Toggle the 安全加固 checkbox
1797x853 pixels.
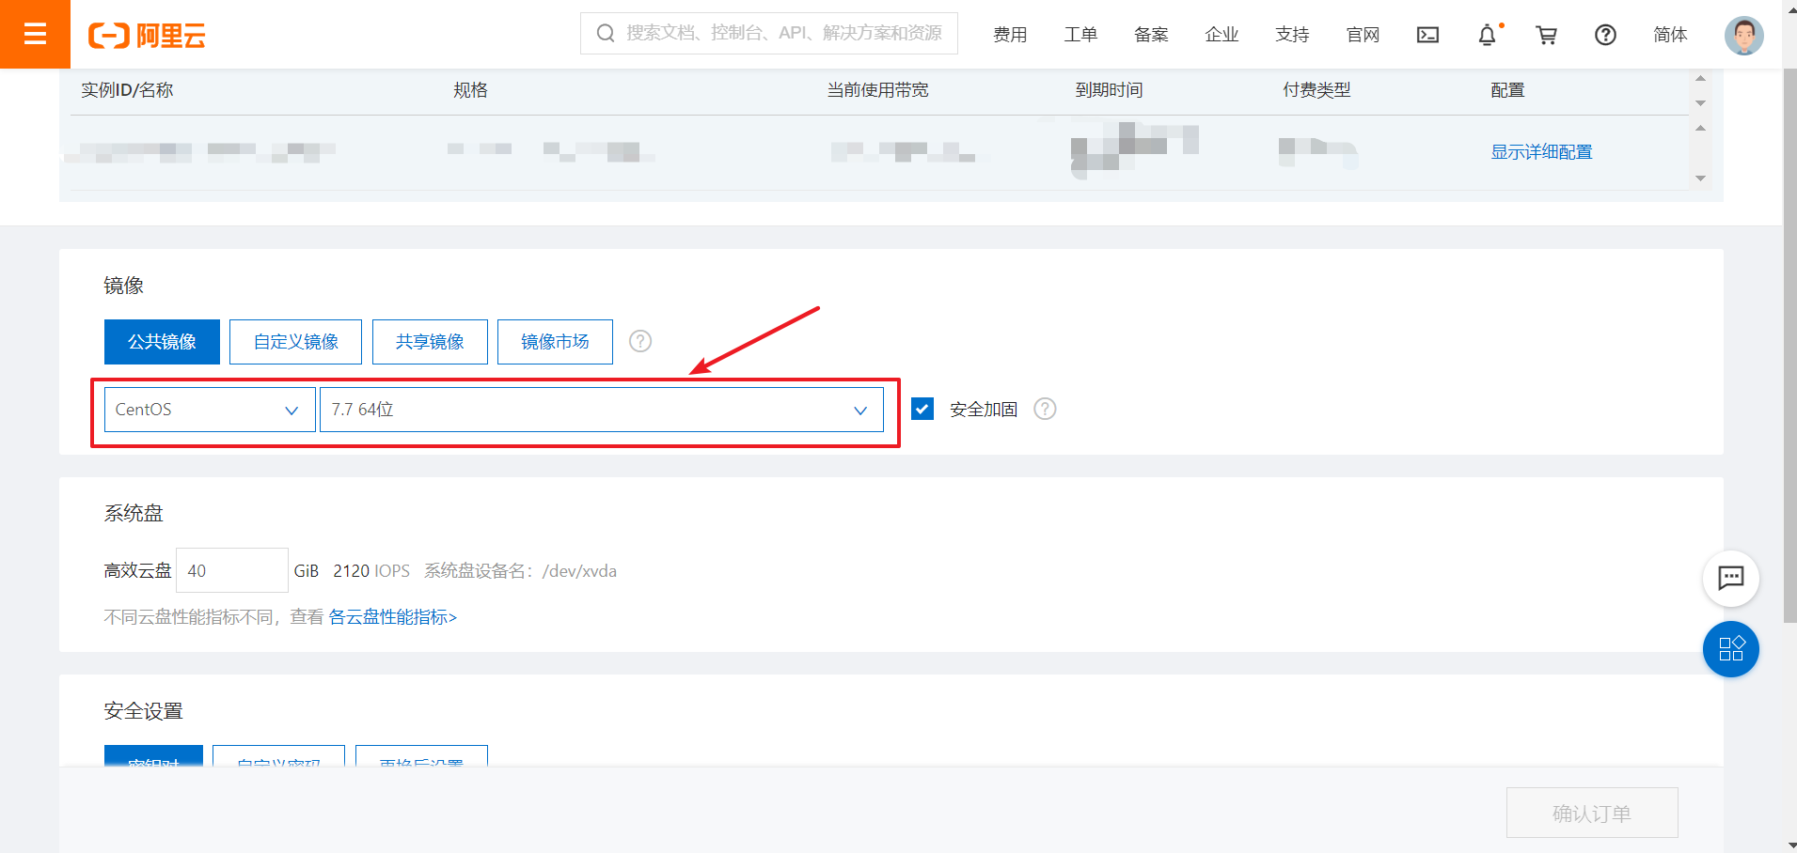point(922,409)
